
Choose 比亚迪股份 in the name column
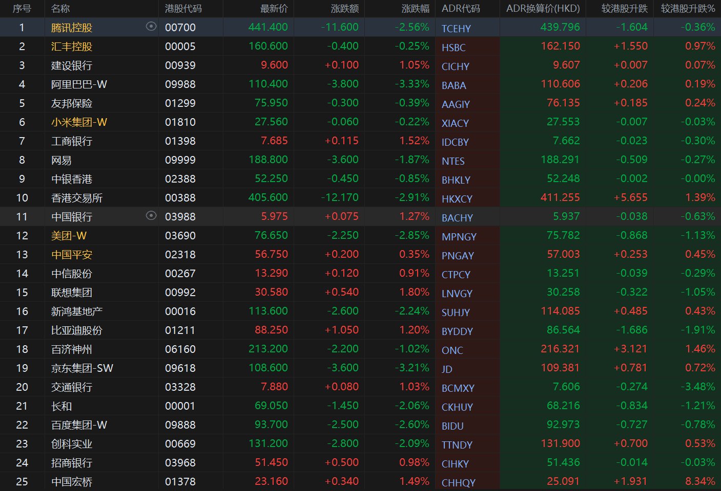click(77, 330)
